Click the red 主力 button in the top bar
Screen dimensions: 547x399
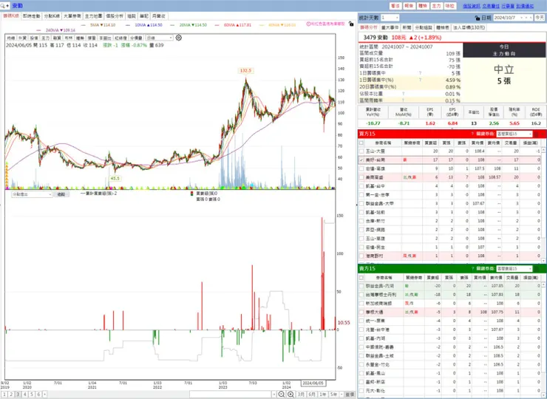point(436,6)
